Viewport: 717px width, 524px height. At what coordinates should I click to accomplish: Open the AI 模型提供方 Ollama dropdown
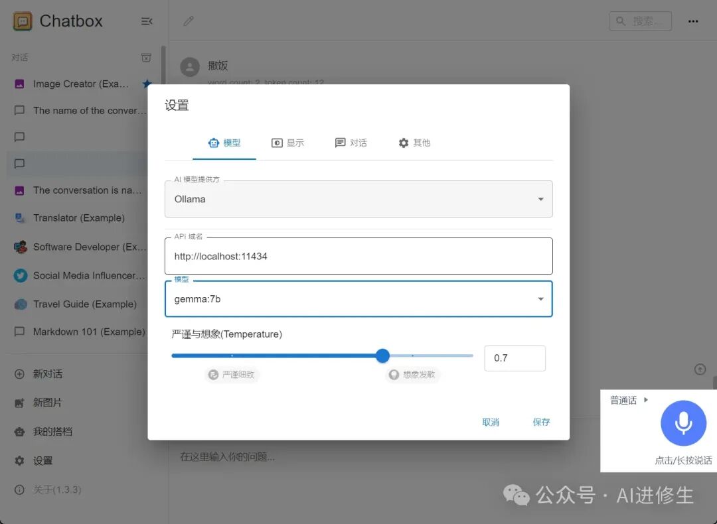point(358,199)
